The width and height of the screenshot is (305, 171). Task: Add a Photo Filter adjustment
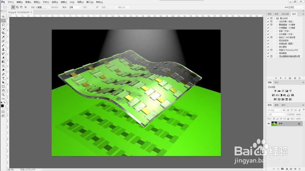coord(285,95)
